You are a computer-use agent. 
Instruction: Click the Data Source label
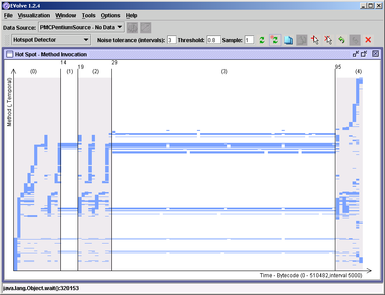pos(20,28)
